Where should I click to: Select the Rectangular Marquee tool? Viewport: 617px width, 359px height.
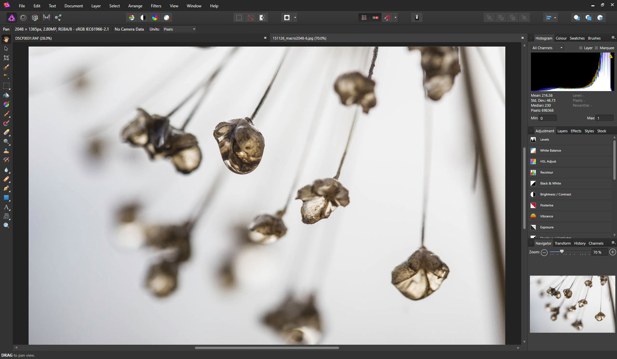(x=6, y=86)
